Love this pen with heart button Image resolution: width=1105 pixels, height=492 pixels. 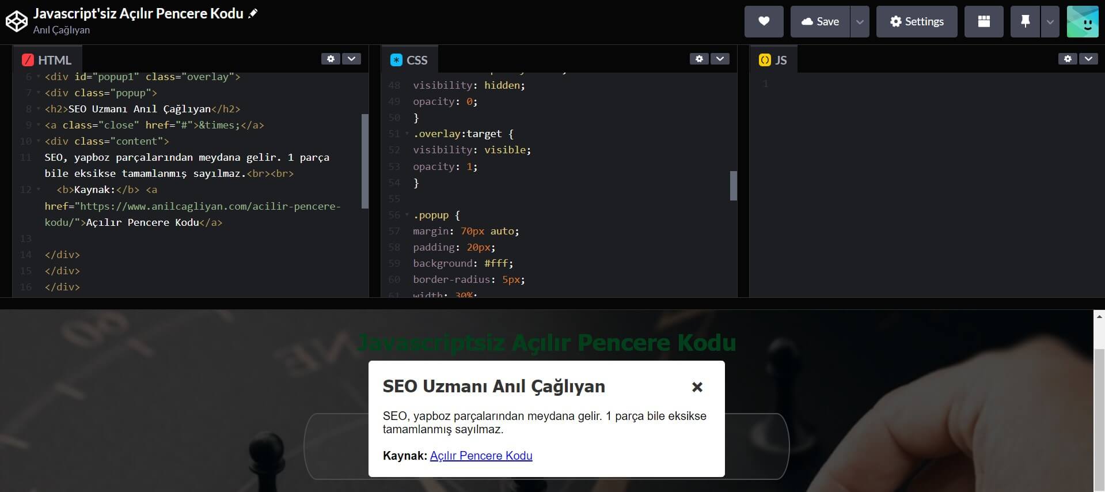[x=764, y=21]
